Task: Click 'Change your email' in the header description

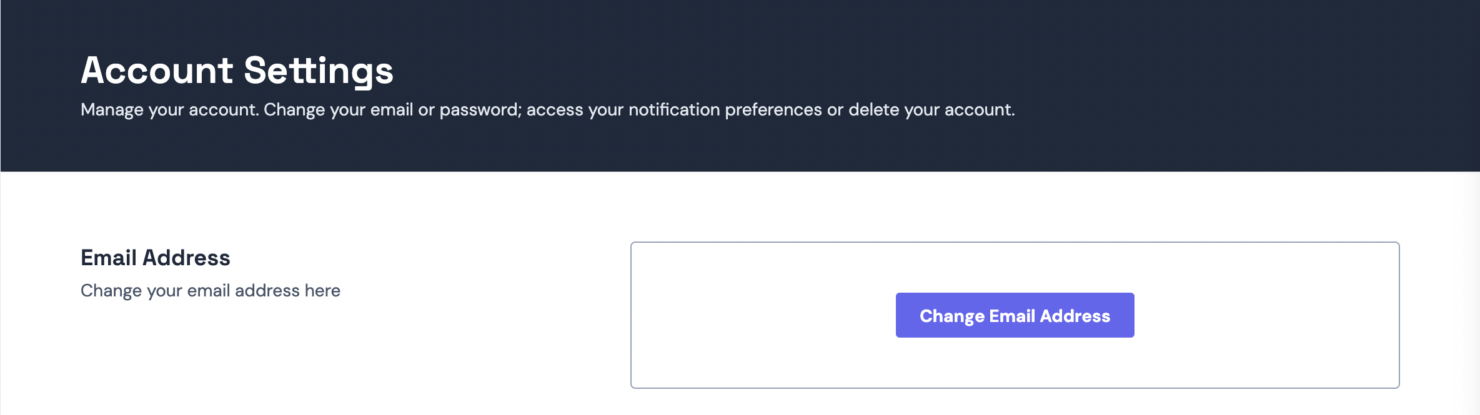Action: [338, 110]
